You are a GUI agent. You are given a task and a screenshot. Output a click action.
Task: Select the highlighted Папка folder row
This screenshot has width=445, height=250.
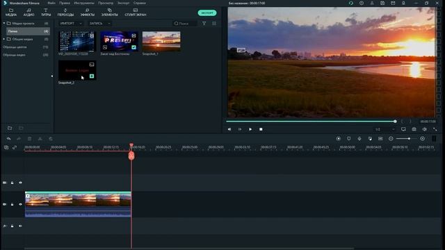(28, 31)
